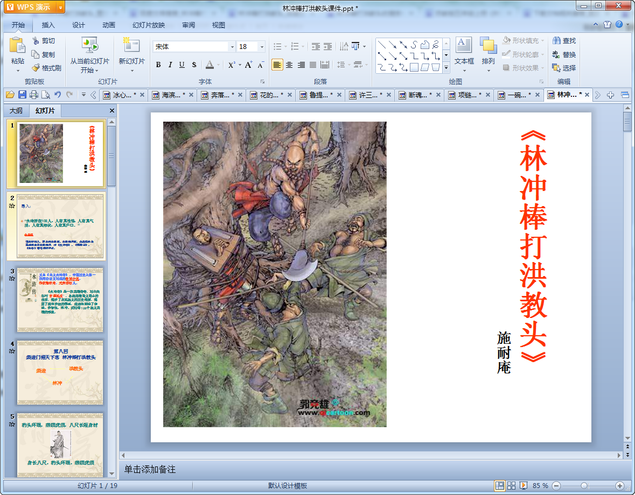
Task: Open the WPS 演示 application menu arrow
Action: click(x=60, y=8)
